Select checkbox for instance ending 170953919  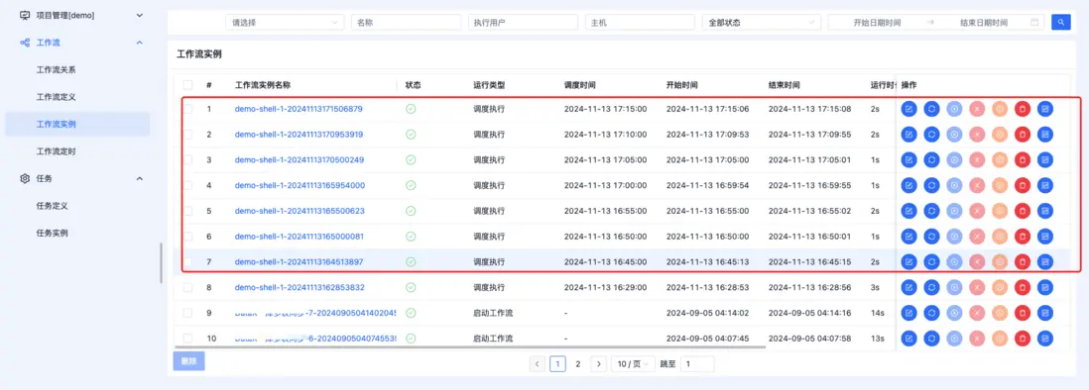[187, 135]
